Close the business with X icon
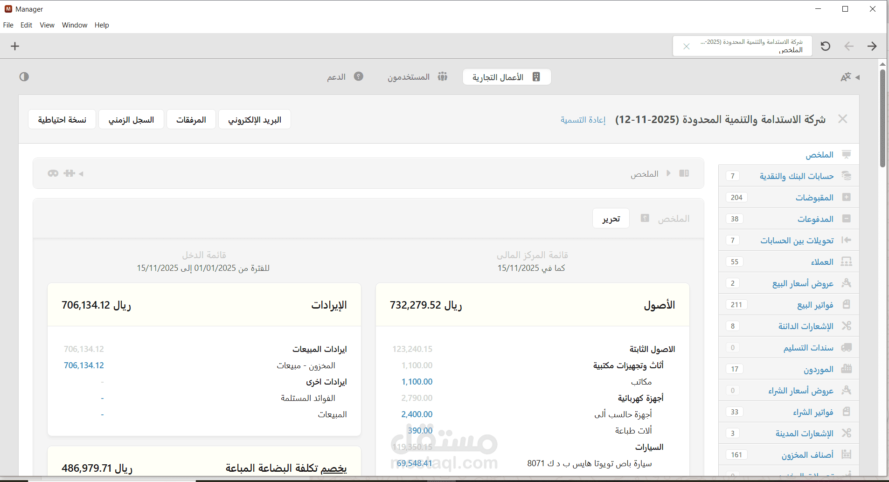Screen dimensions: 889x482 (842, 119)
